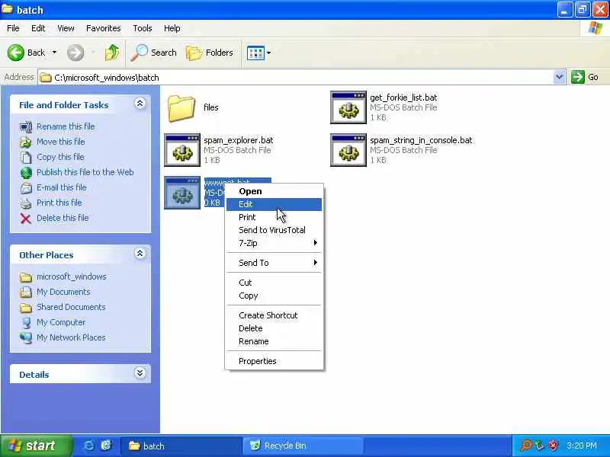
Task: Click the Go button
Action: click(x=585, y=77)
